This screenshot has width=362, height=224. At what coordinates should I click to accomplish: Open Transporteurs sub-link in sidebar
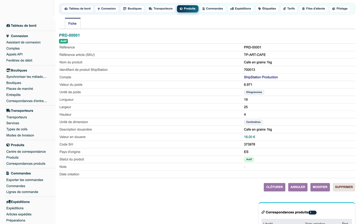(x=17, y=117)
